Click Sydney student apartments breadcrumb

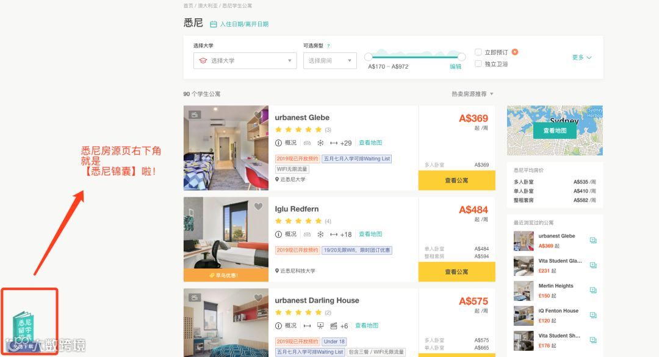(237, 6)
